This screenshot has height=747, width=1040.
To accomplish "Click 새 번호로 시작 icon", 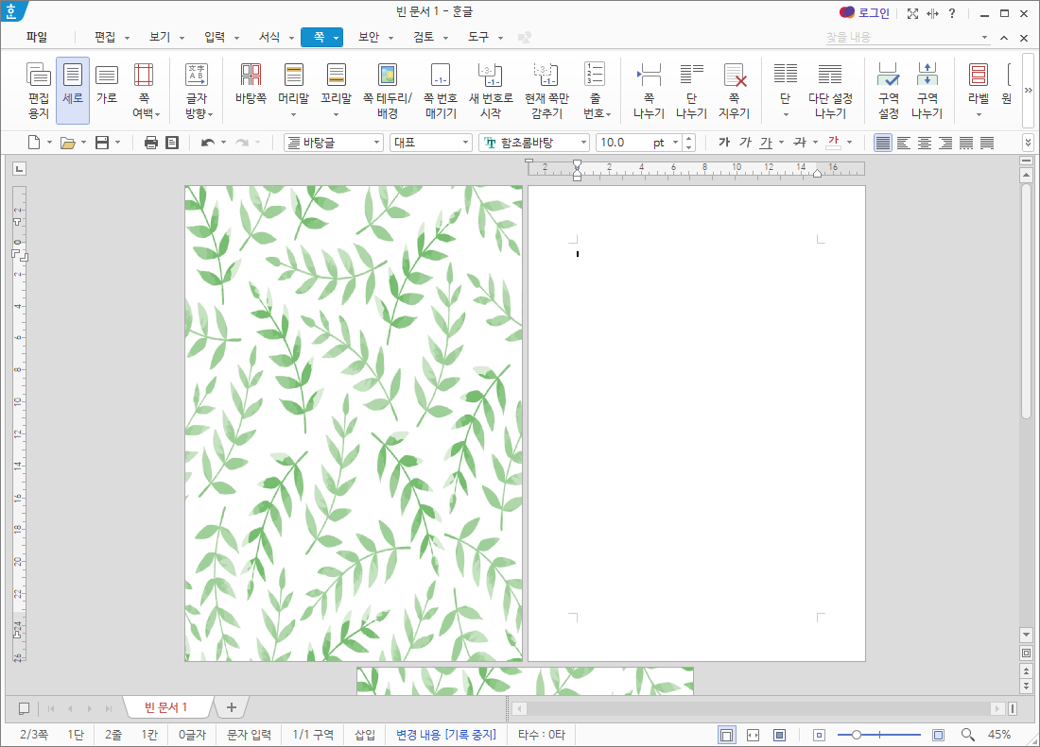I will click(491, 90).
